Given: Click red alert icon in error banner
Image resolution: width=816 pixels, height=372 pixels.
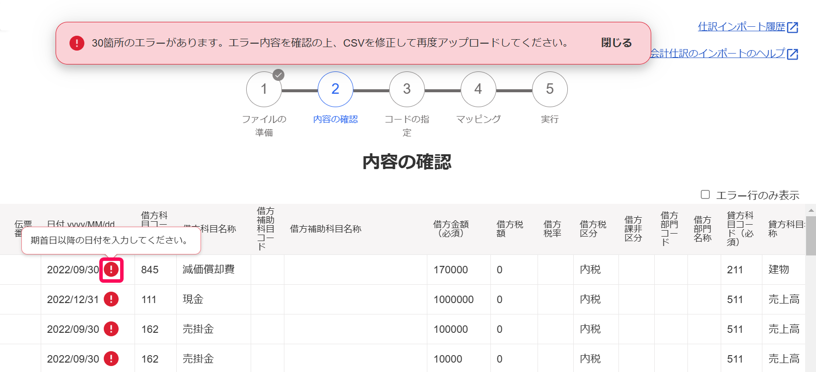Looking at the screenshot, I should 77,43.
